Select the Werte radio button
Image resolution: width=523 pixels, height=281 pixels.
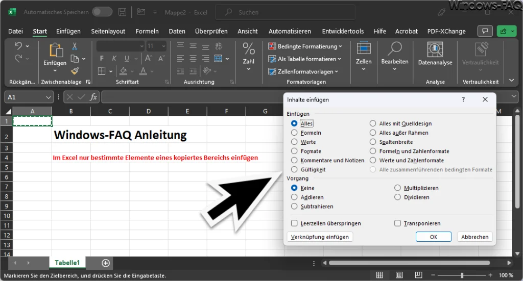click(294, 142)
